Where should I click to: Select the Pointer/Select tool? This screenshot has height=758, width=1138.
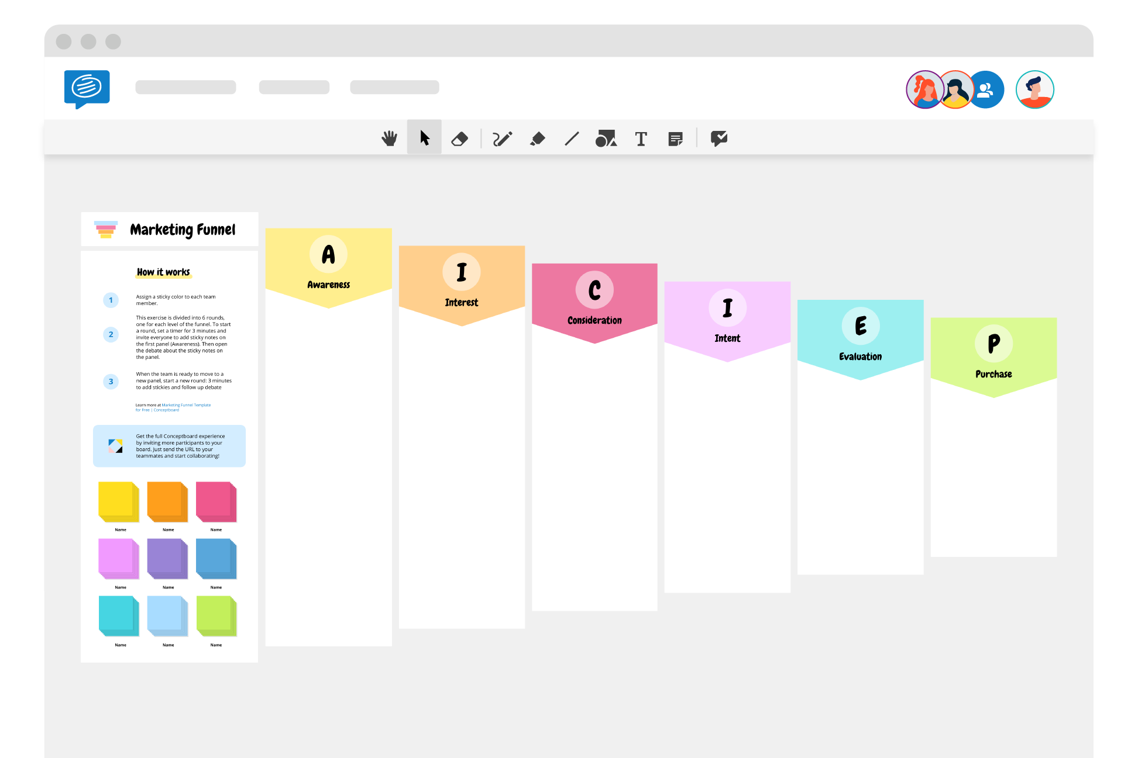(424, 138)
